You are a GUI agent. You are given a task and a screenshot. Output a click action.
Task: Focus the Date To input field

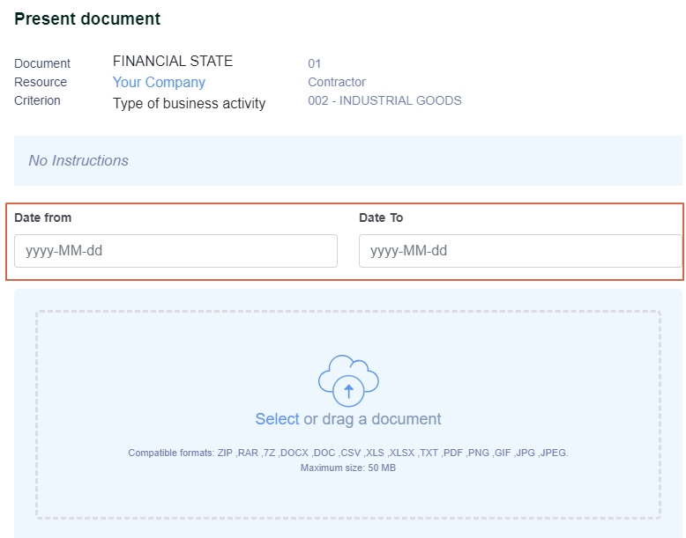[520, 251]
